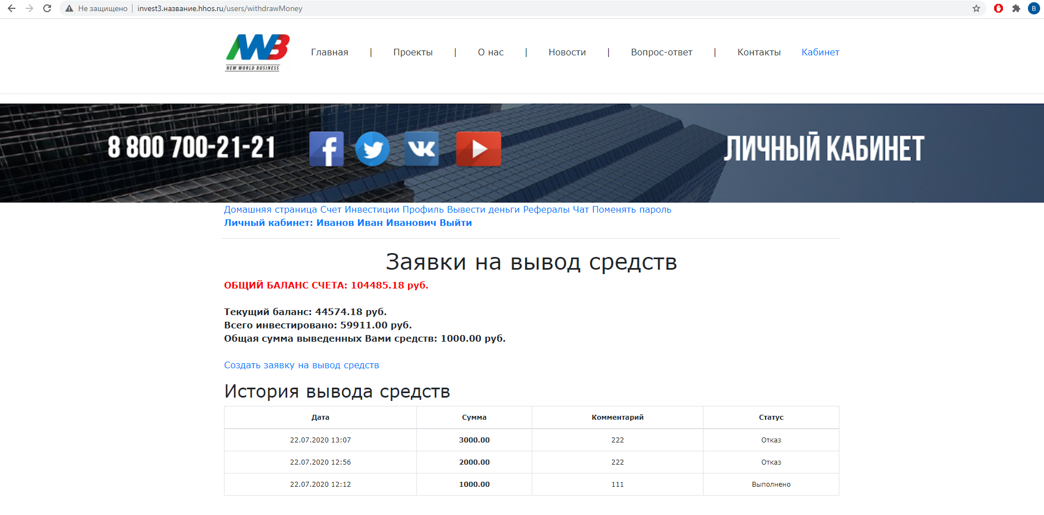Viewport: 1044px width, 515px height.
Task: Click comment 222 in the 3000.00 row
Action: click(618, 440)
